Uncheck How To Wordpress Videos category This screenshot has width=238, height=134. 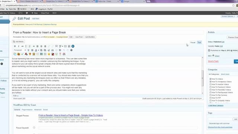click(210, 82)
